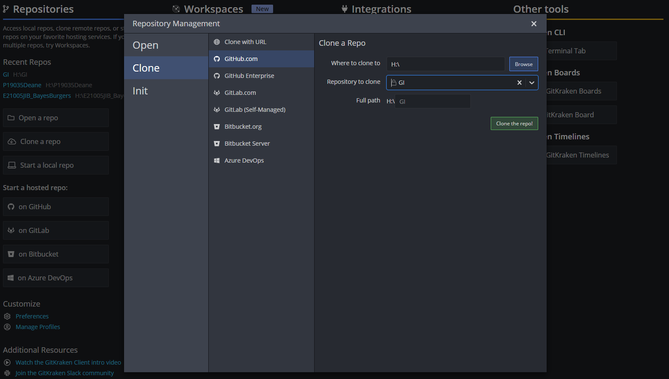Screen dimensions: 669x379
Task: Click the globe icon for Clone with URL
Action: click(x=217, y=42)
